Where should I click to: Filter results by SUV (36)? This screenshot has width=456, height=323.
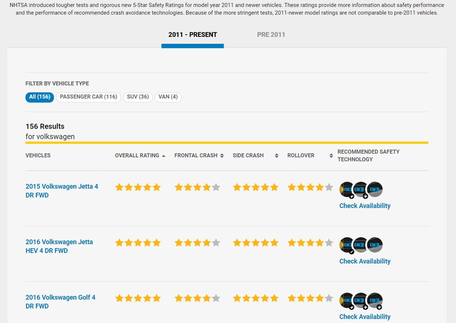point(138,97)
